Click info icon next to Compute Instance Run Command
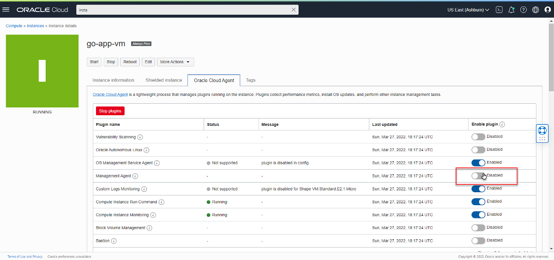The height and width of the screenshot is (260, 554). tap(162, 202)
